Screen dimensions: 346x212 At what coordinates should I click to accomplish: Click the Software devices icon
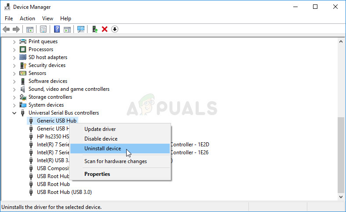23,81
